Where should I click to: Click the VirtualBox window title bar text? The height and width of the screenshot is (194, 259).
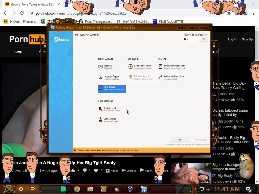click(x=95, y=27)
